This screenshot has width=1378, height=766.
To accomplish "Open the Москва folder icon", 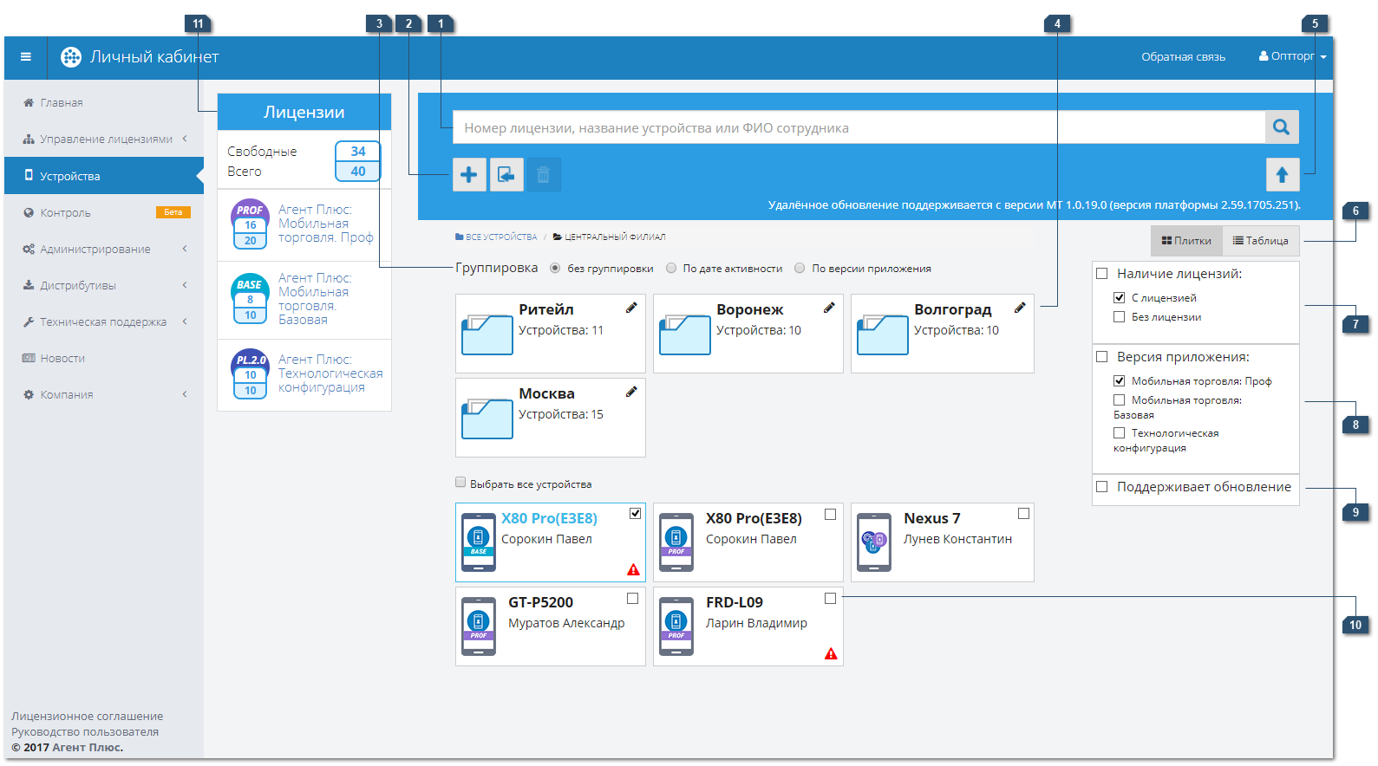I will point(487,419).
